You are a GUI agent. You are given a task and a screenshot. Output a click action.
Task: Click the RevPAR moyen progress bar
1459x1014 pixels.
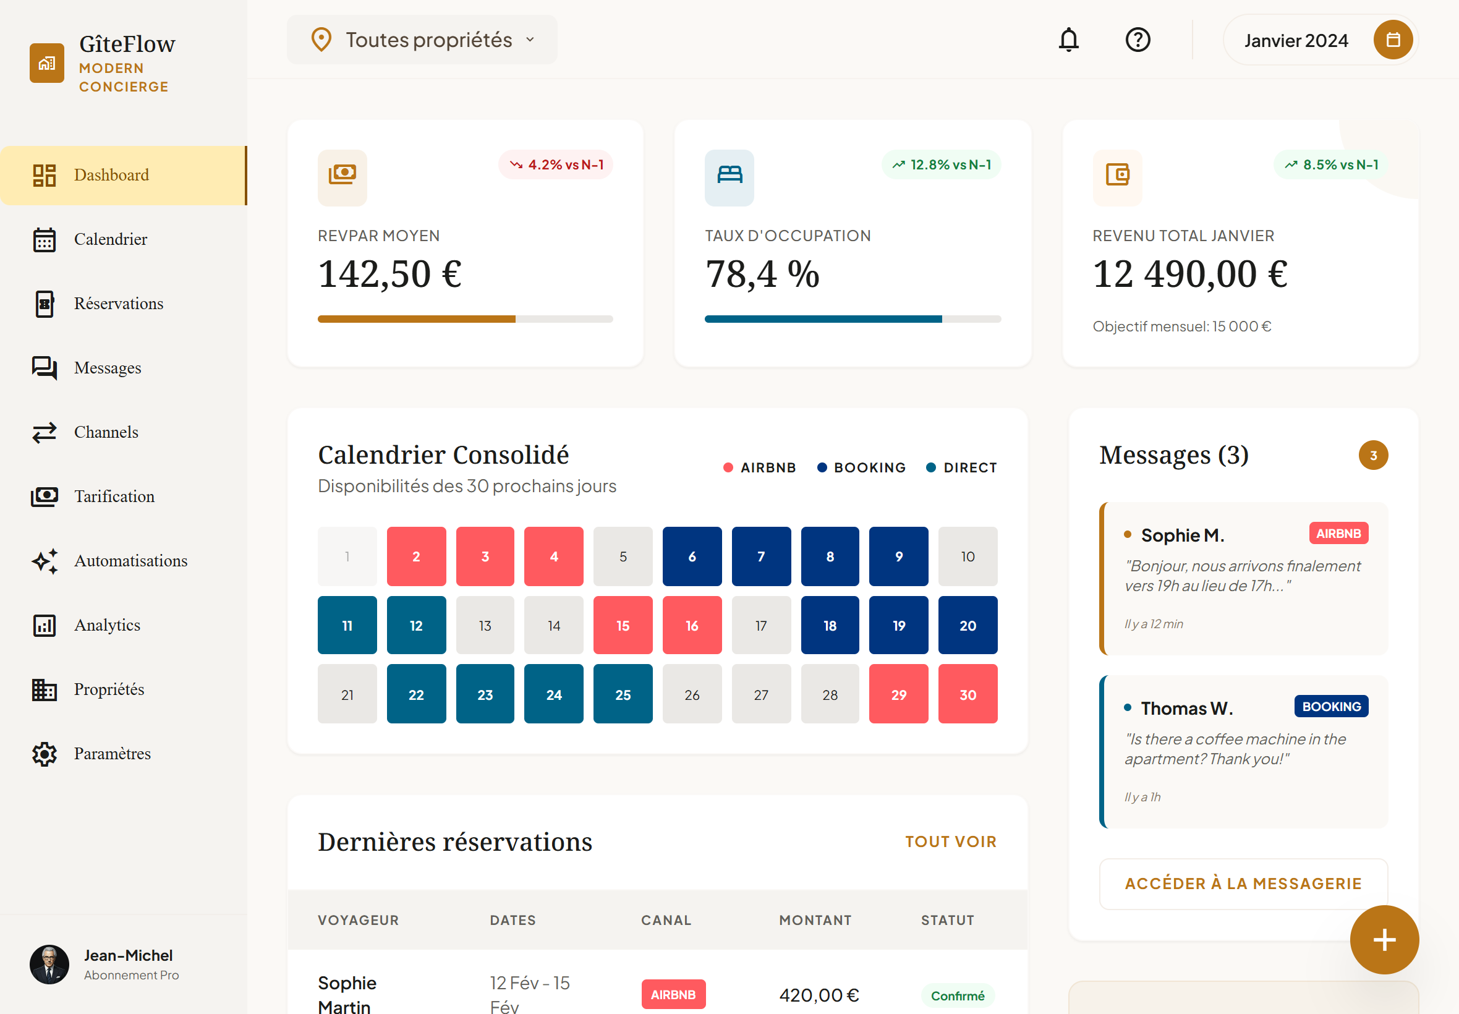465,319
